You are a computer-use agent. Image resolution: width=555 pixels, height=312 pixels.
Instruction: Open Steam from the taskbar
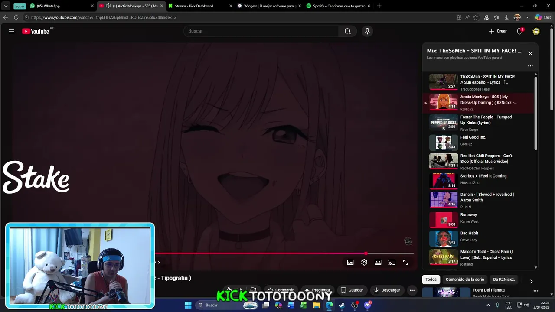pyautogui.click(x=342, y=305)
